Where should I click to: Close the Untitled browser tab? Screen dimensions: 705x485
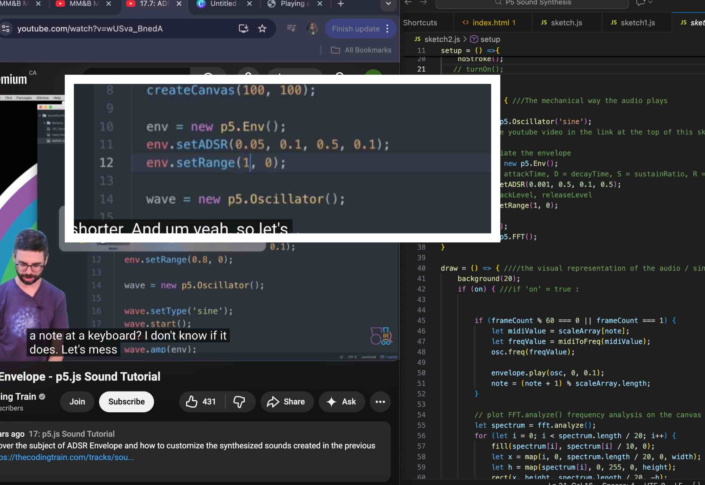250,4
